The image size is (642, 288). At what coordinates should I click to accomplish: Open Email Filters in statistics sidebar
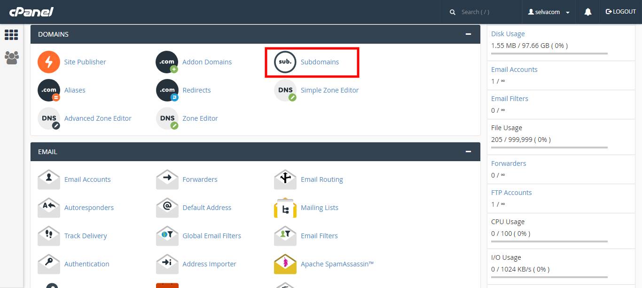click(x=509, y=99)
